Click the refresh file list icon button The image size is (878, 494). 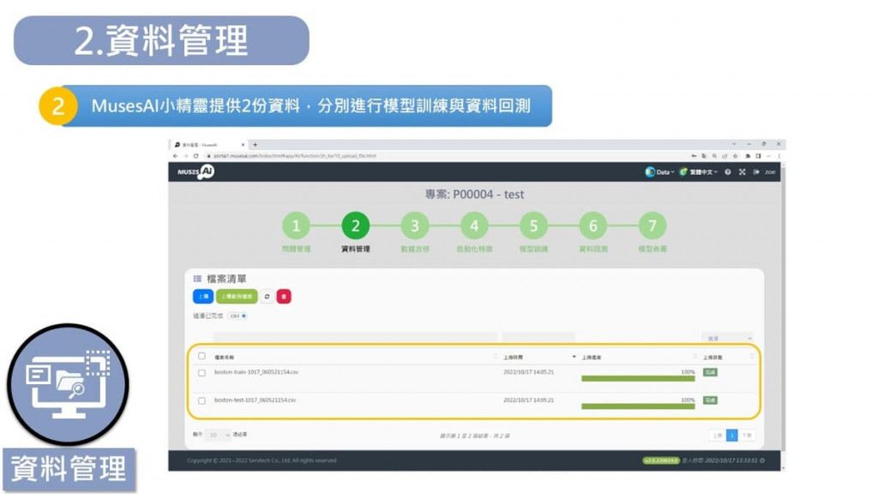click(268, 296)
